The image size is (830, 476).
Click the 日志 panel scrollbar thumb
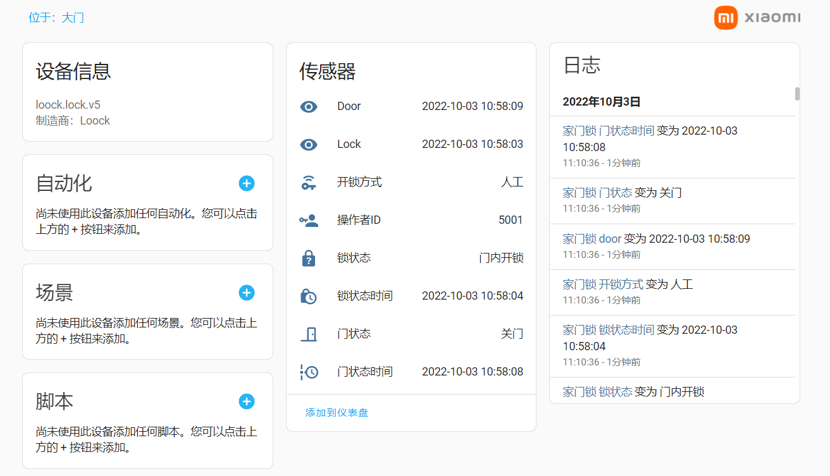pyautogui.click(x=797, y=94)
